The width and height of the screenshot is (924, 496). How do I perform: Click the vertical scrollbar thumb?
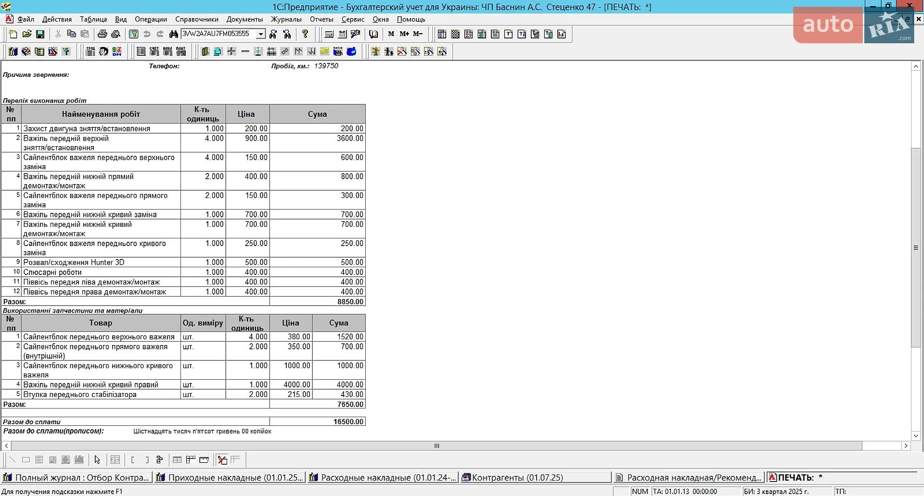(916, 248)
